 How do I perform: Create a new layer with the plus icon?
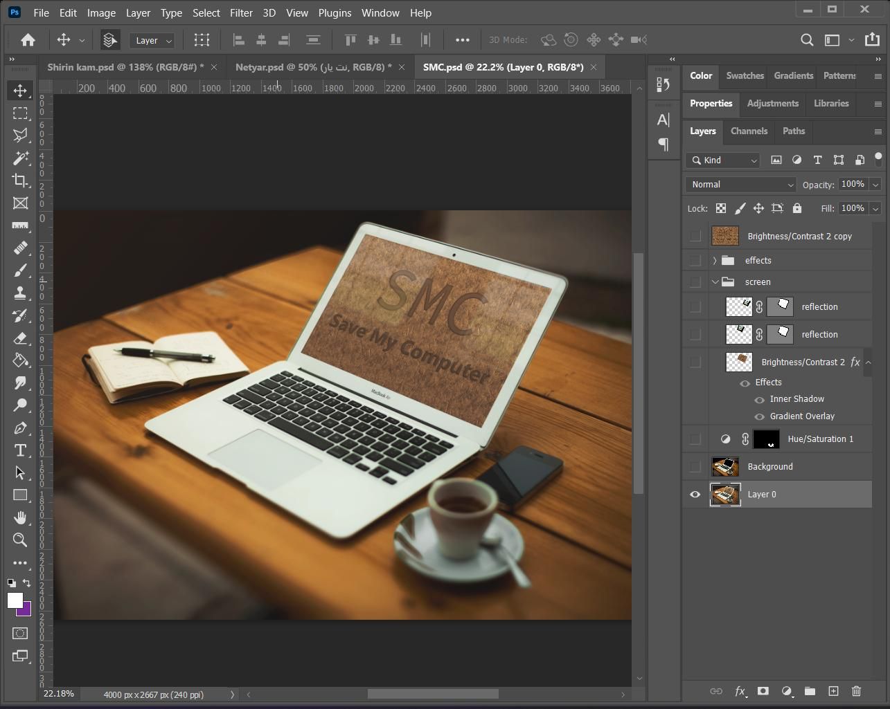point(833,691)
